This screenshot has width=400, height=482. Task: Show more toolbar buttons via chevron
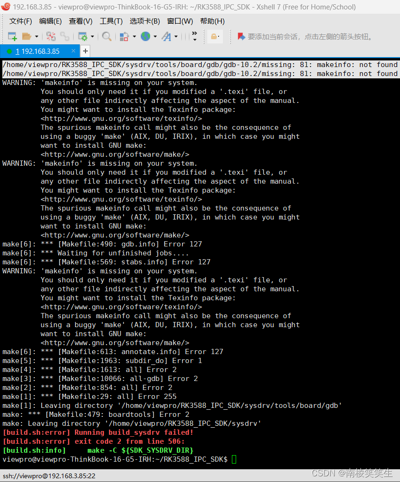coord(195,36)
